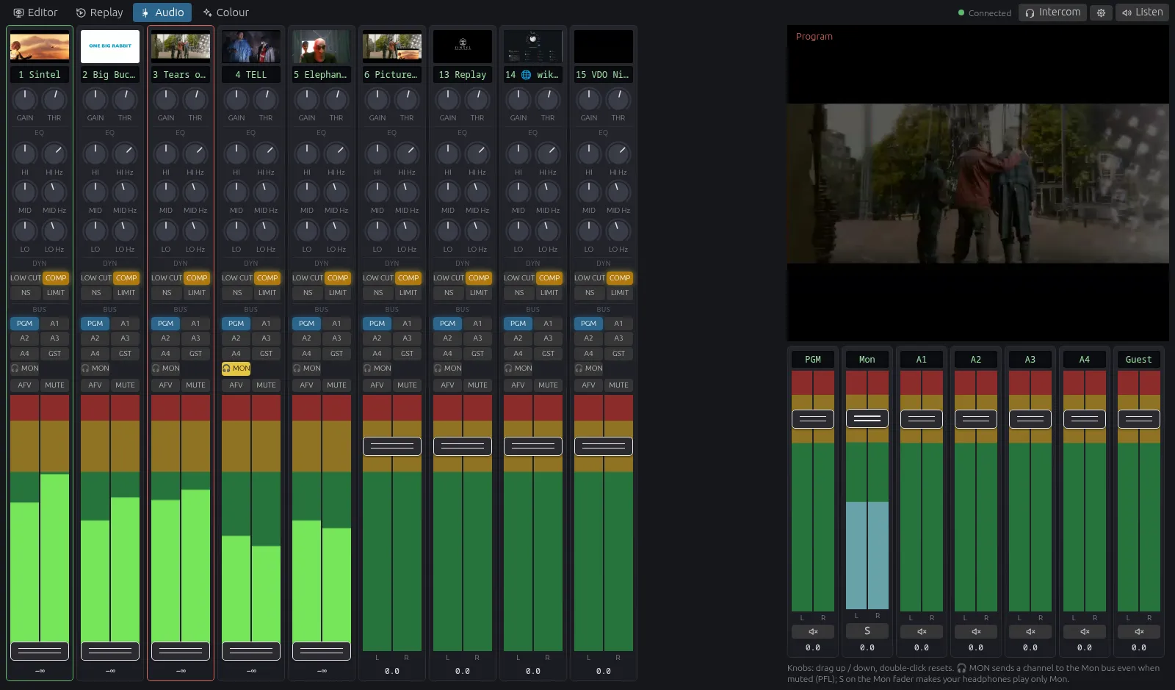Click HI Hz knob on channel 6 Picture

[x=407, y=153]
